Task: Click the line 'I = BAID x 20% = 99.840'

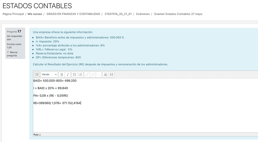Action: (51, 88)
